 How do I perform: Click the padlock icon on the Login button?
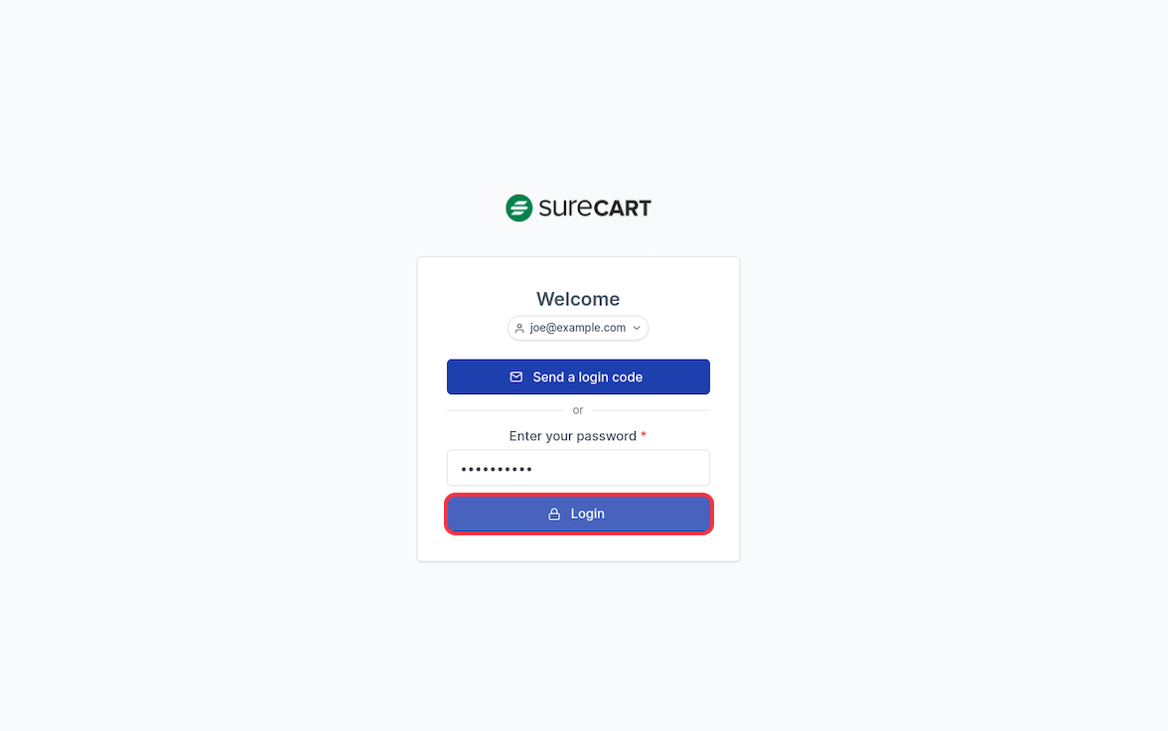pyautogui.click(x=554, y=514)
